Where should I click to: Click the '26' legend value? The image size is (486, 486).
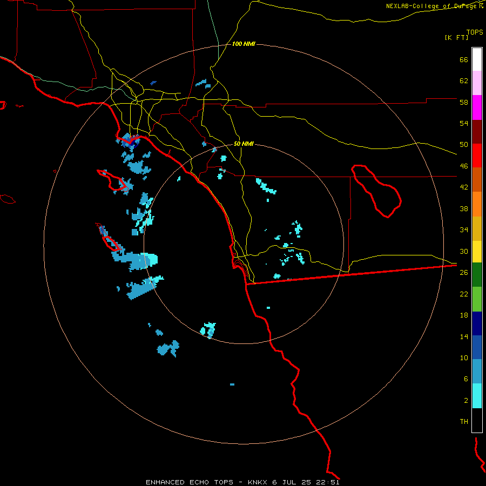464,273
